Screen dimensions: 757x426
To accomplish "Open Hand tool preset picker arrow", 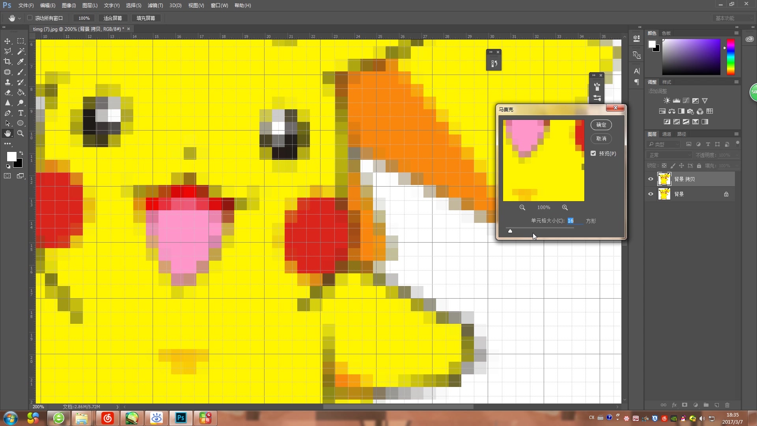I will [x=19, y=18].
